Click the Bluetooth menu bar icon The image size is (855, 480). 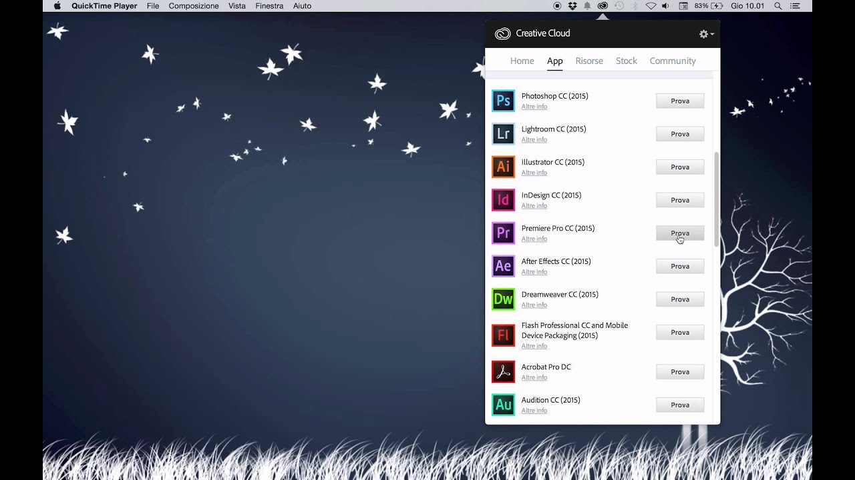[x=635, y=6]
